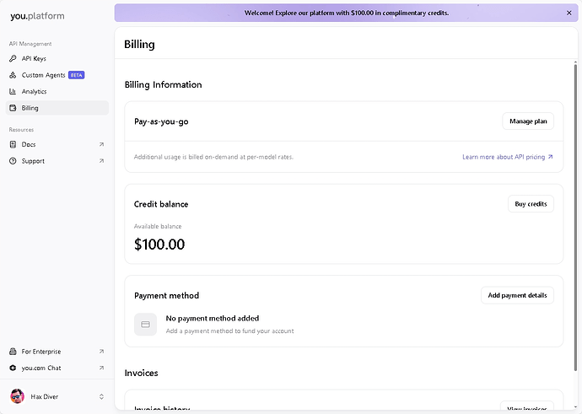Click the Billing card icon in sidebar
This screenshot has height=414, width=582.
[x=13, y=108]
